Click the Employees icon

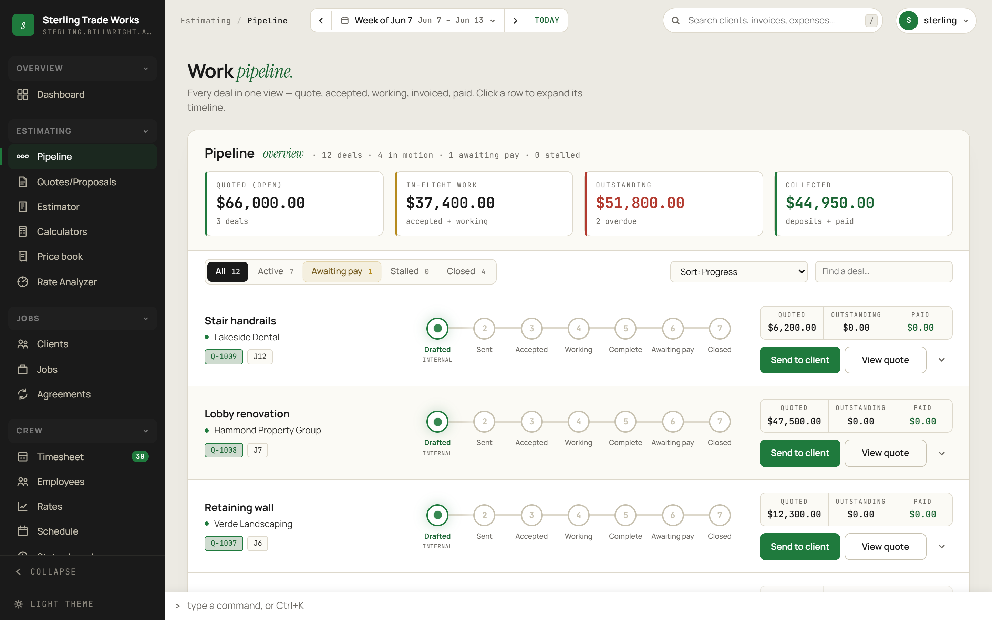[22, 482]
